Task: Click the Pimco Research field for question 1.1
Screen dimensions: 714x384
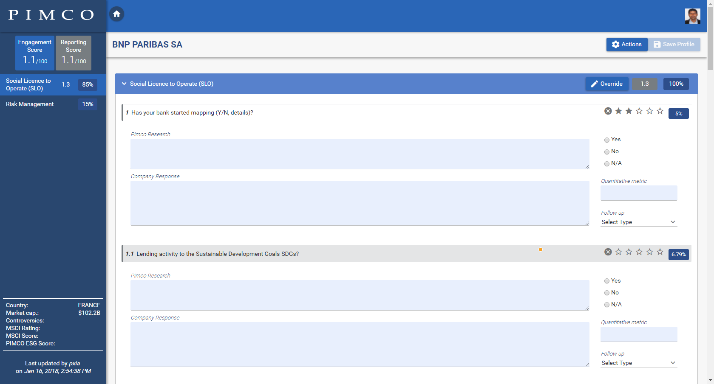Action: pos(360,295)
